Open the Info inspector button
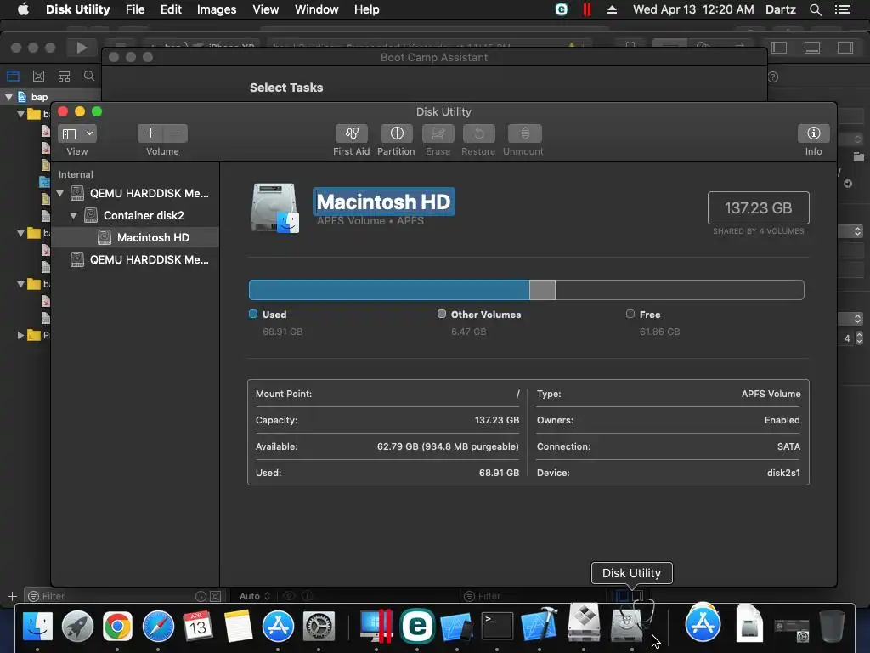Viewport: 870px width, 653px height. click(x=813, y=133)
